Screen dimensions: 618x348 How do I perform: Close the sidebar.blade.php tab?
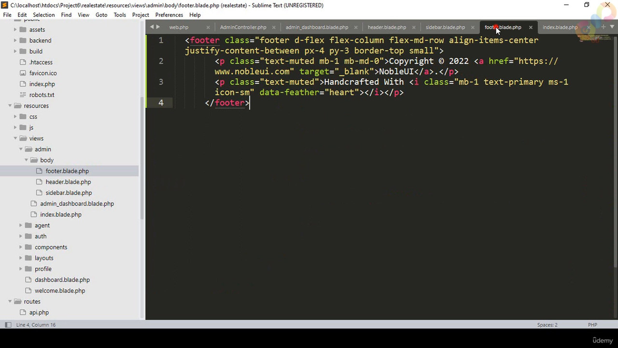click(x=473, y=27)
